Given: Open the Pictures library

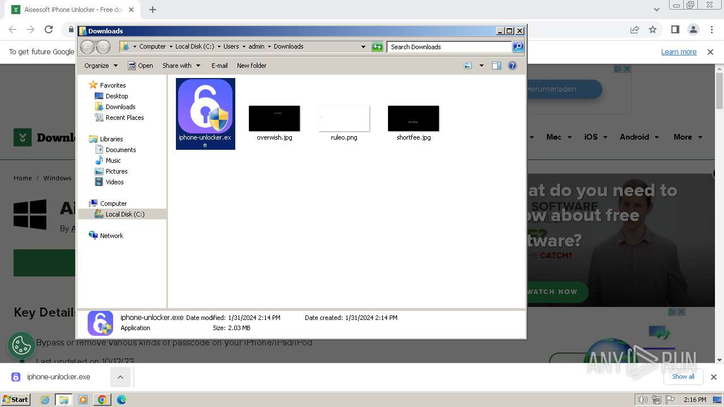Looking at the screenshot, I should (x=117, y=171).
